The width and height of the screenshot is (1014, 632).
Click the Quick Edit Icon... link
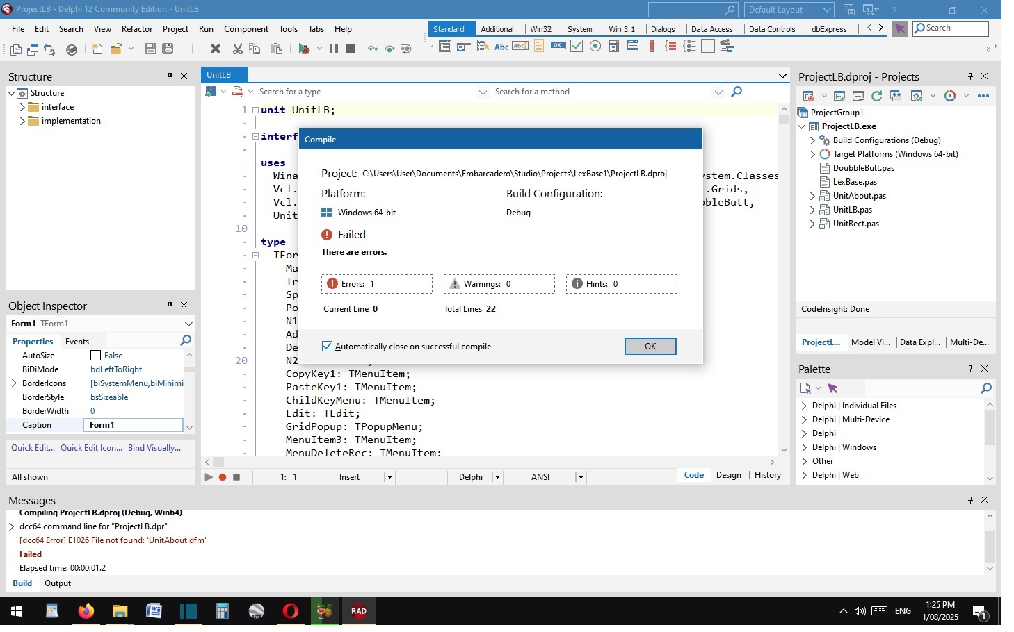[x=91, y=448]
